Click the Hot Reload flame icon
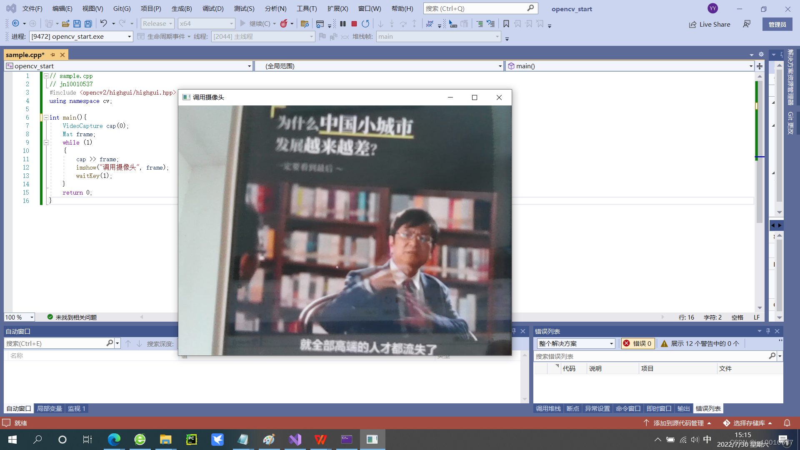800x450 pixels. [284, 24]
